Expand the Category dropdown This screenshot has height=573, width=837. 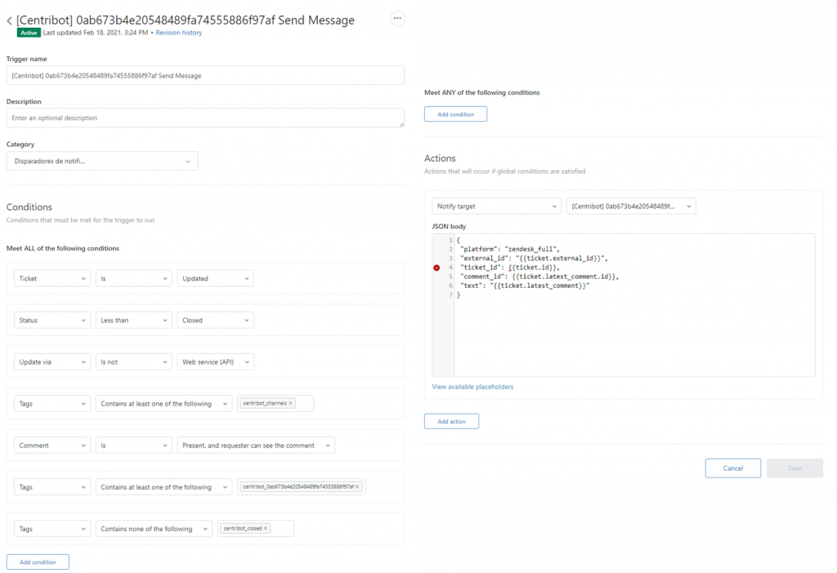102,161
